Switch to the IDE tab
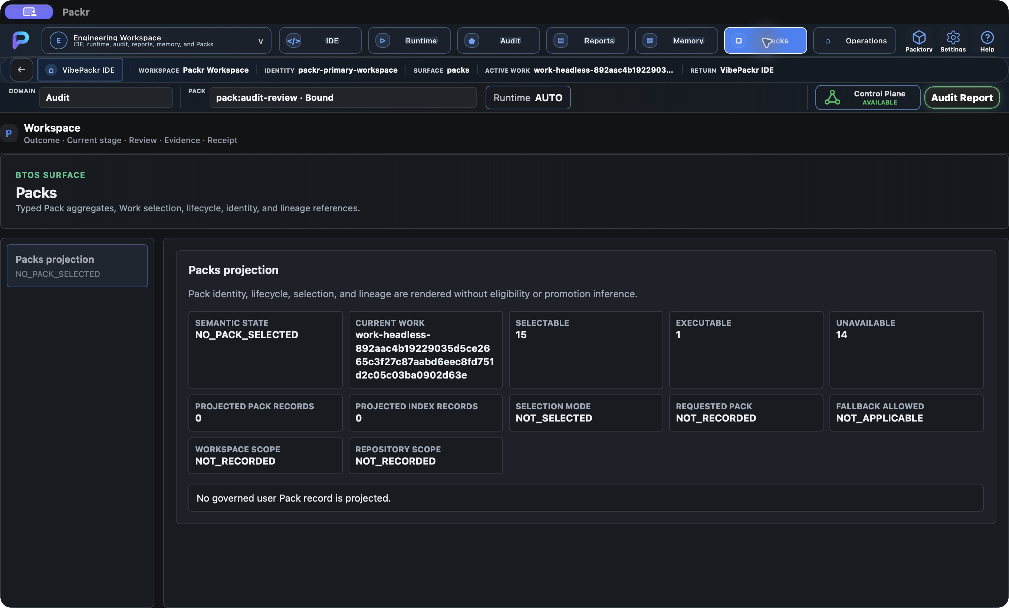Viewport: 1009px width, 608px height. (320, 40)
